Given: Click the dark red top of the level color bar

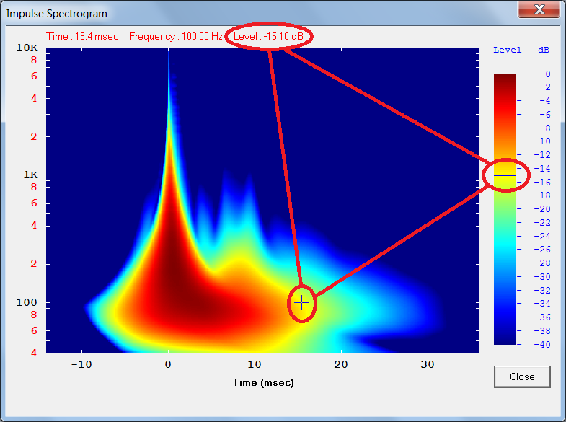Looking at the screenshot, I should tap(505, 79).
